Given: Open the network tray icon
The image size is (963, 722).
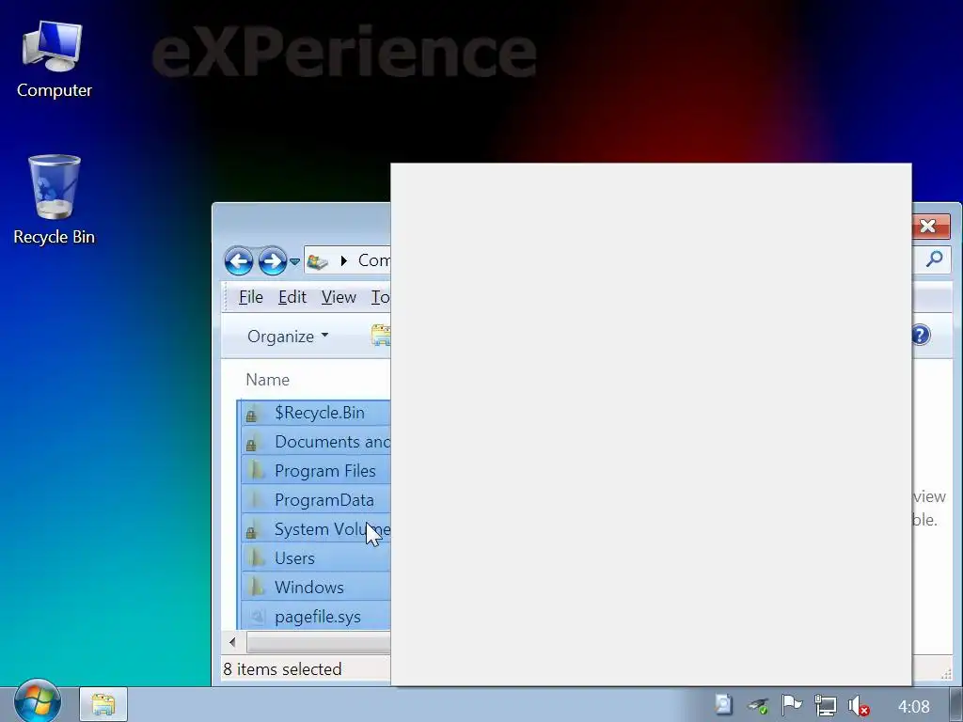Looking at the screenshot, I should [x=825, y=706].
